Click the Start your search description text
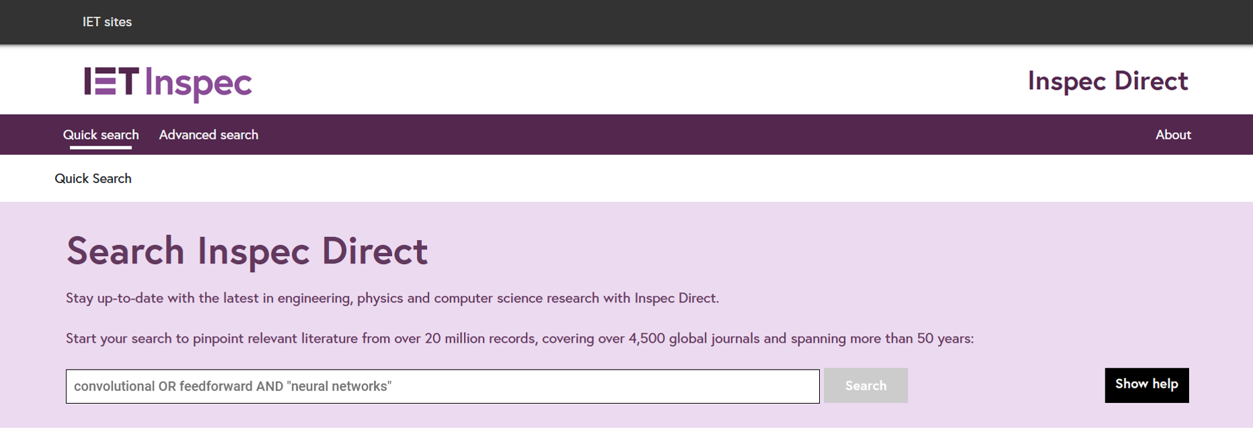Viewport: 1253px width, 448px height. [x=519, y=339]
